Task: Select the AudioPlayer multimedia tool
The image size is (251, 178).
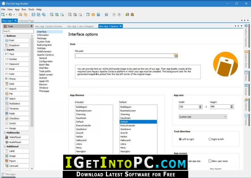Action: point(17,142)
